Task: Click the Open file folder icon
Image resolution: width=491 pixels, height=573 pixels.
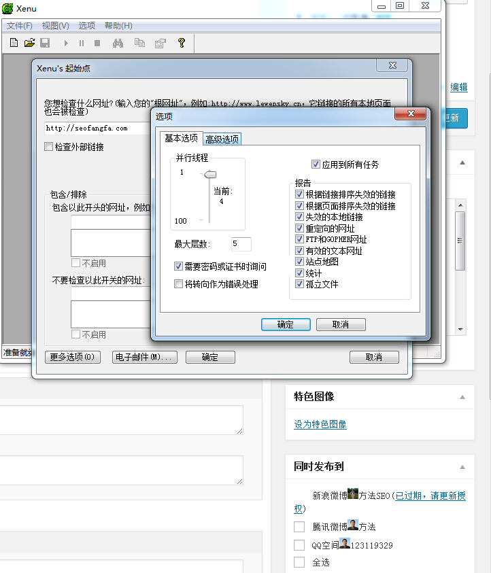Action: [30, 43]
